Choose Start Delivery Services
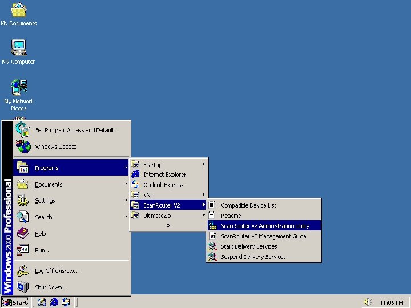 264,246
